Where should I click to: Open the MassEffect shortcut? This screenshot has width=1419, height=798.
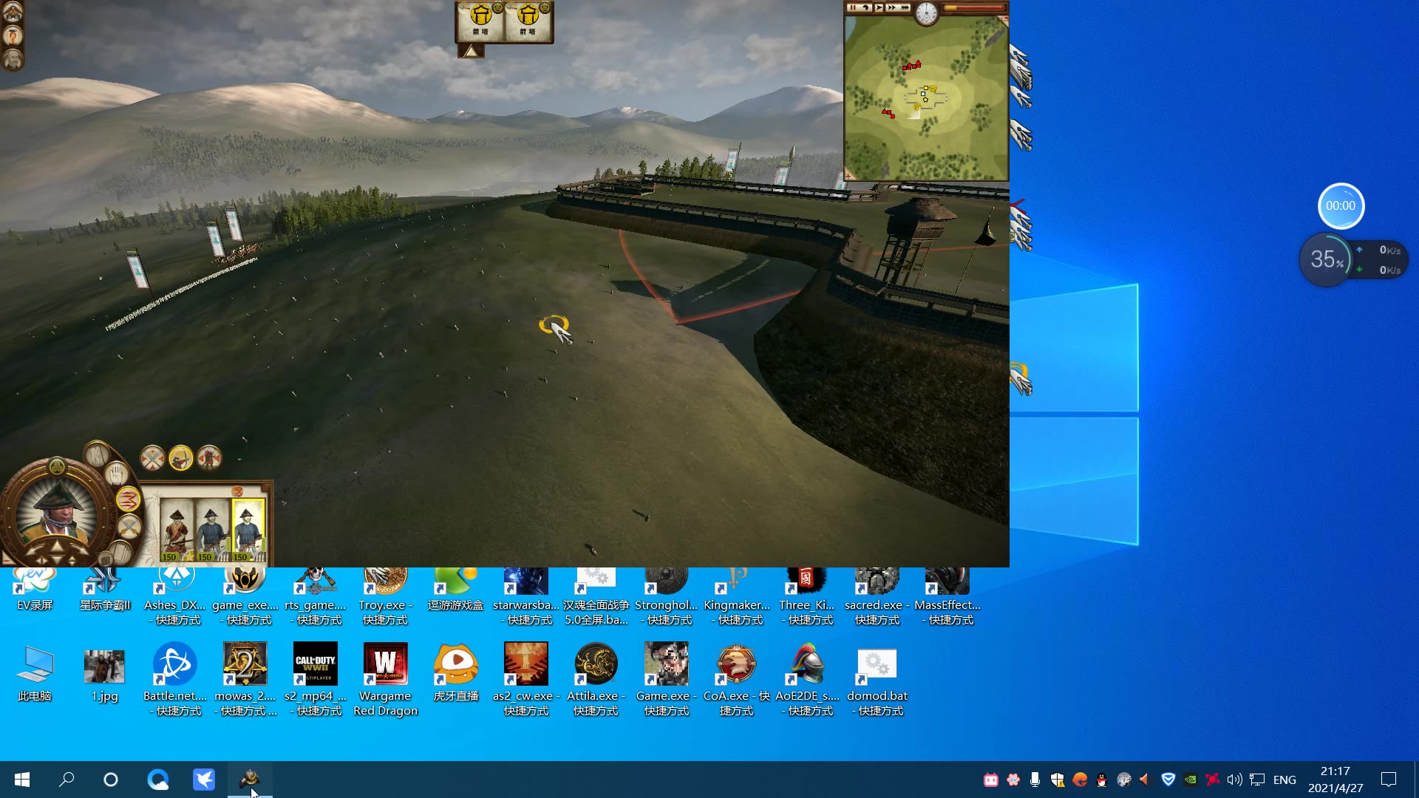point(947,597)
